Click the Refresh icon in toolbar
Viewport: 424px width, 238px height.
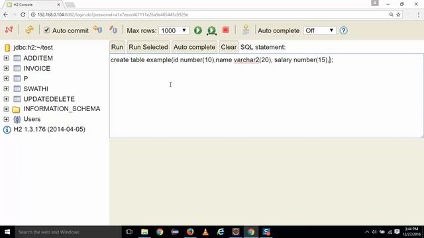click(29, 30)
